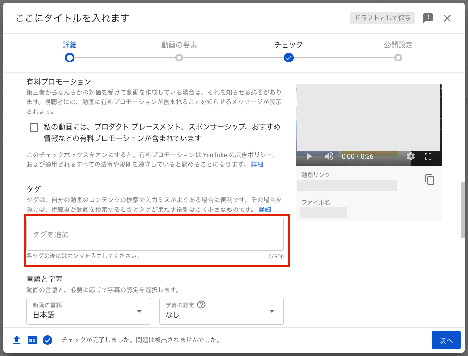Click the 言語と字幕 heading
Image resolution: width=468 pixels, height=356 pixels.
click(x=45, y=279)
